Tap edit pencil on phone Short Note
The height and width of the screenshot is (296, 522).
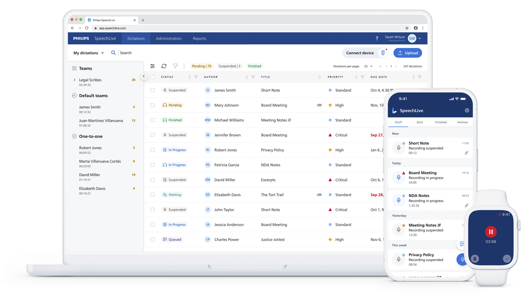point(467,153)
